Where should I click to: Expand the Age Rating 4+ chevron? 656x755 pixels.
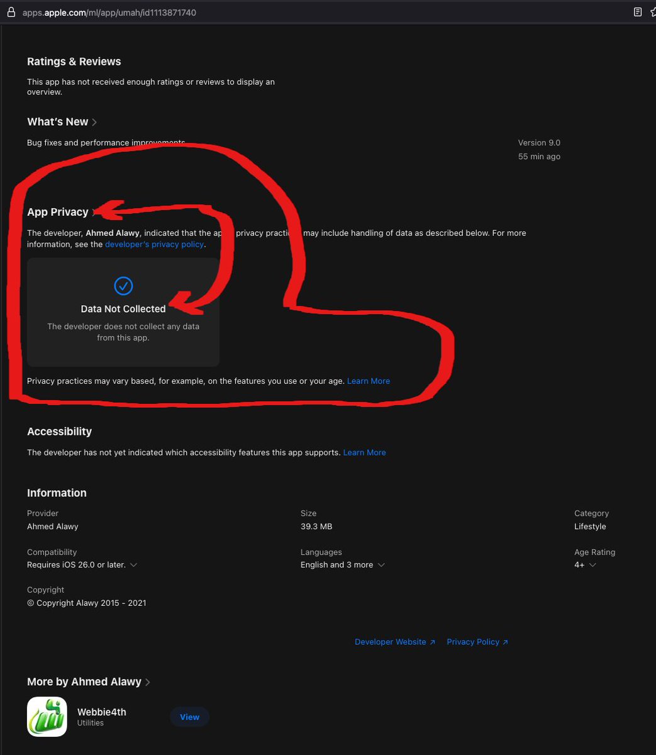coord(592,565)
